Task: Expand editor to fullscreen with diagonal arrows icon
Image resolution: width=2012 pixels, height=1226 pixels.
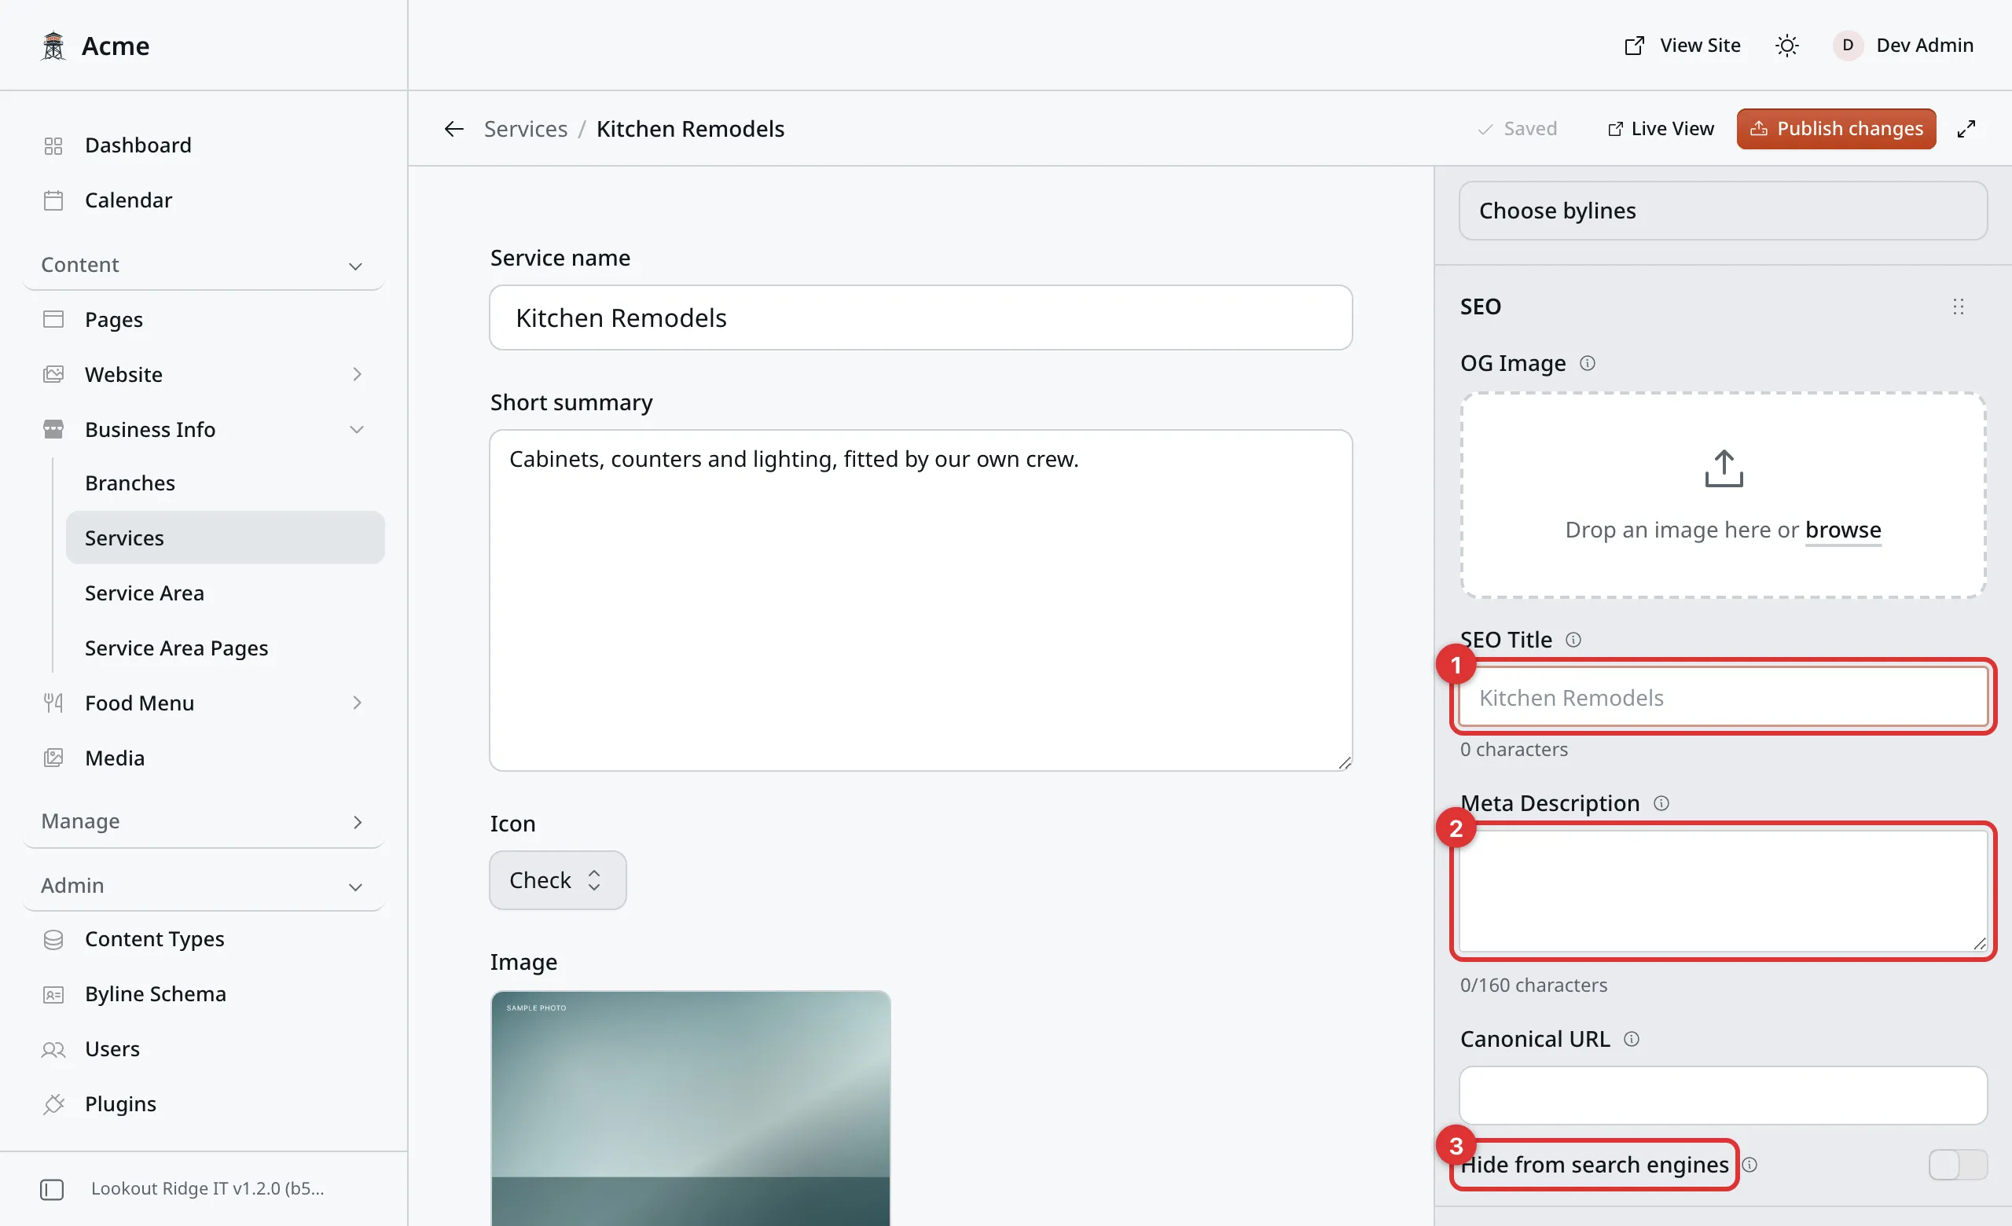Action: tap(1966, 129)
